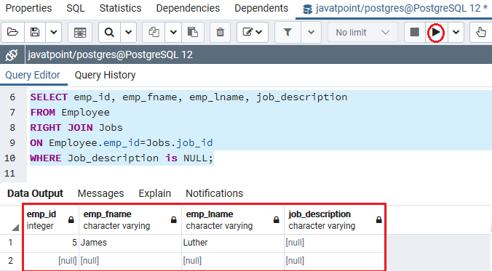Screen dimensions: 492x271
Task: Open the Notifications tab
Action: point(214,193)
